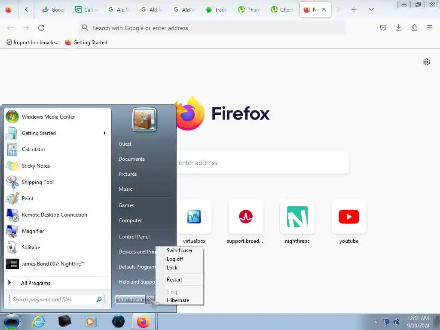Open Windows Media Player taskbar icon
The width and height of the screenshot is (440, 330).
pyautogui.click(x=91, y=321)
